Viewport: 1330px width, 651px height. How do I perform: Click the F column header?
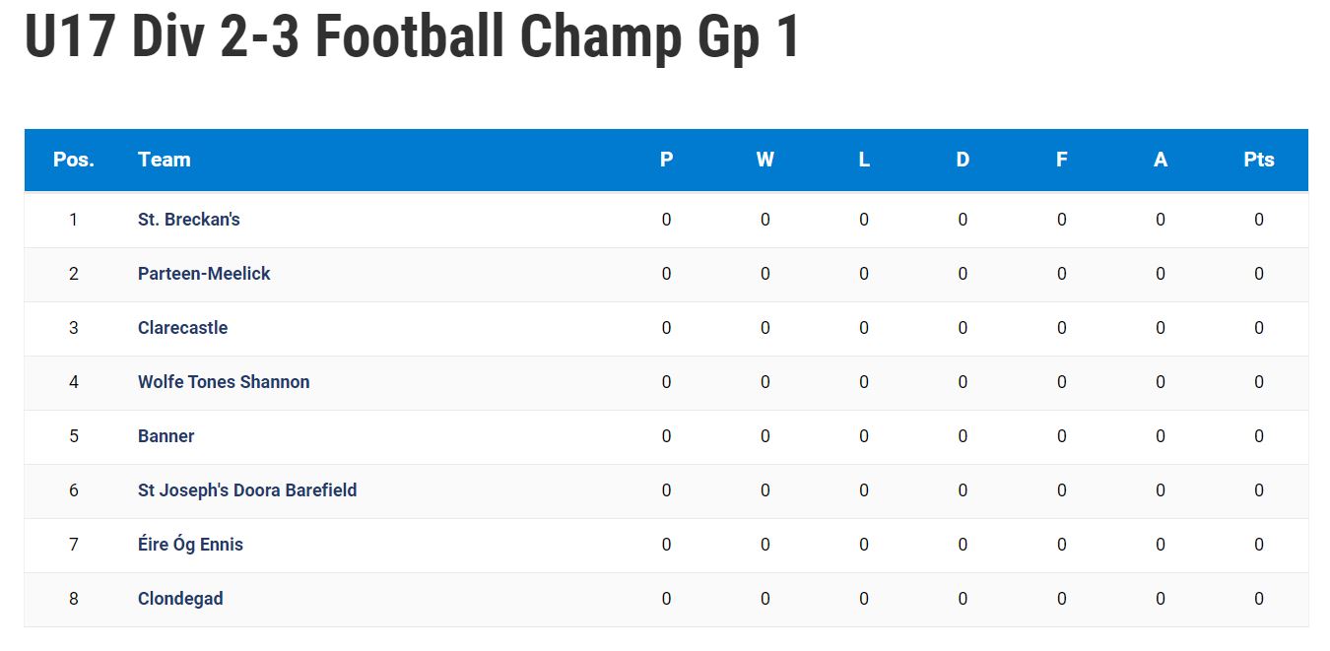1062,160
